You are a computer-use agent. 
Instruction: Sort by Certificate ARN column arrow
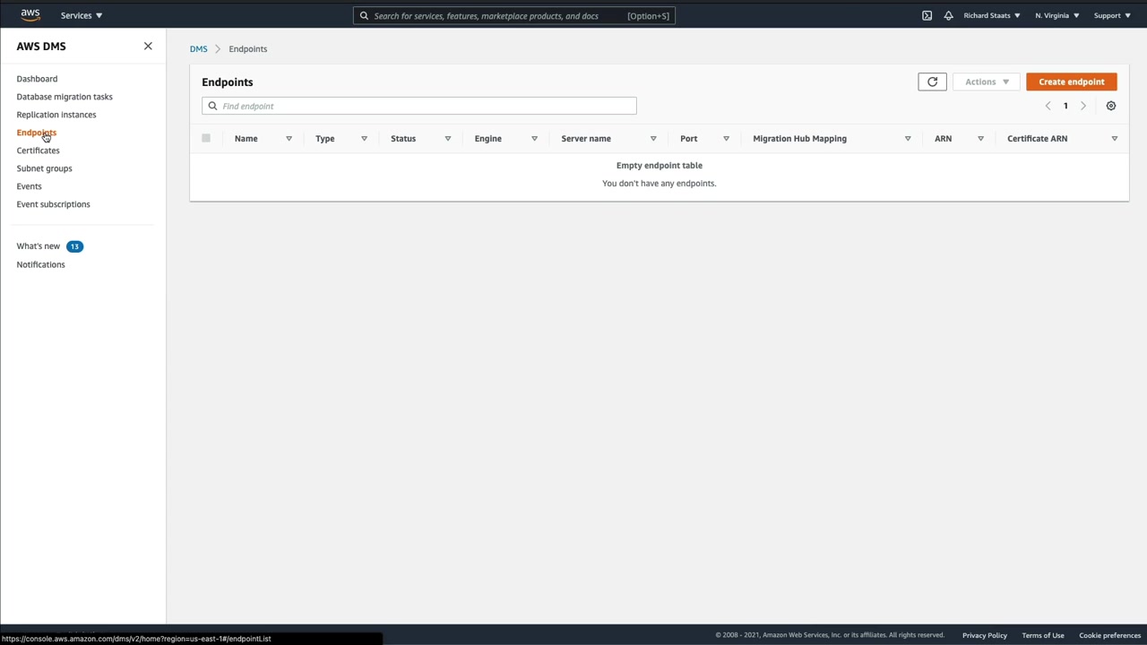pos(1115,139)
